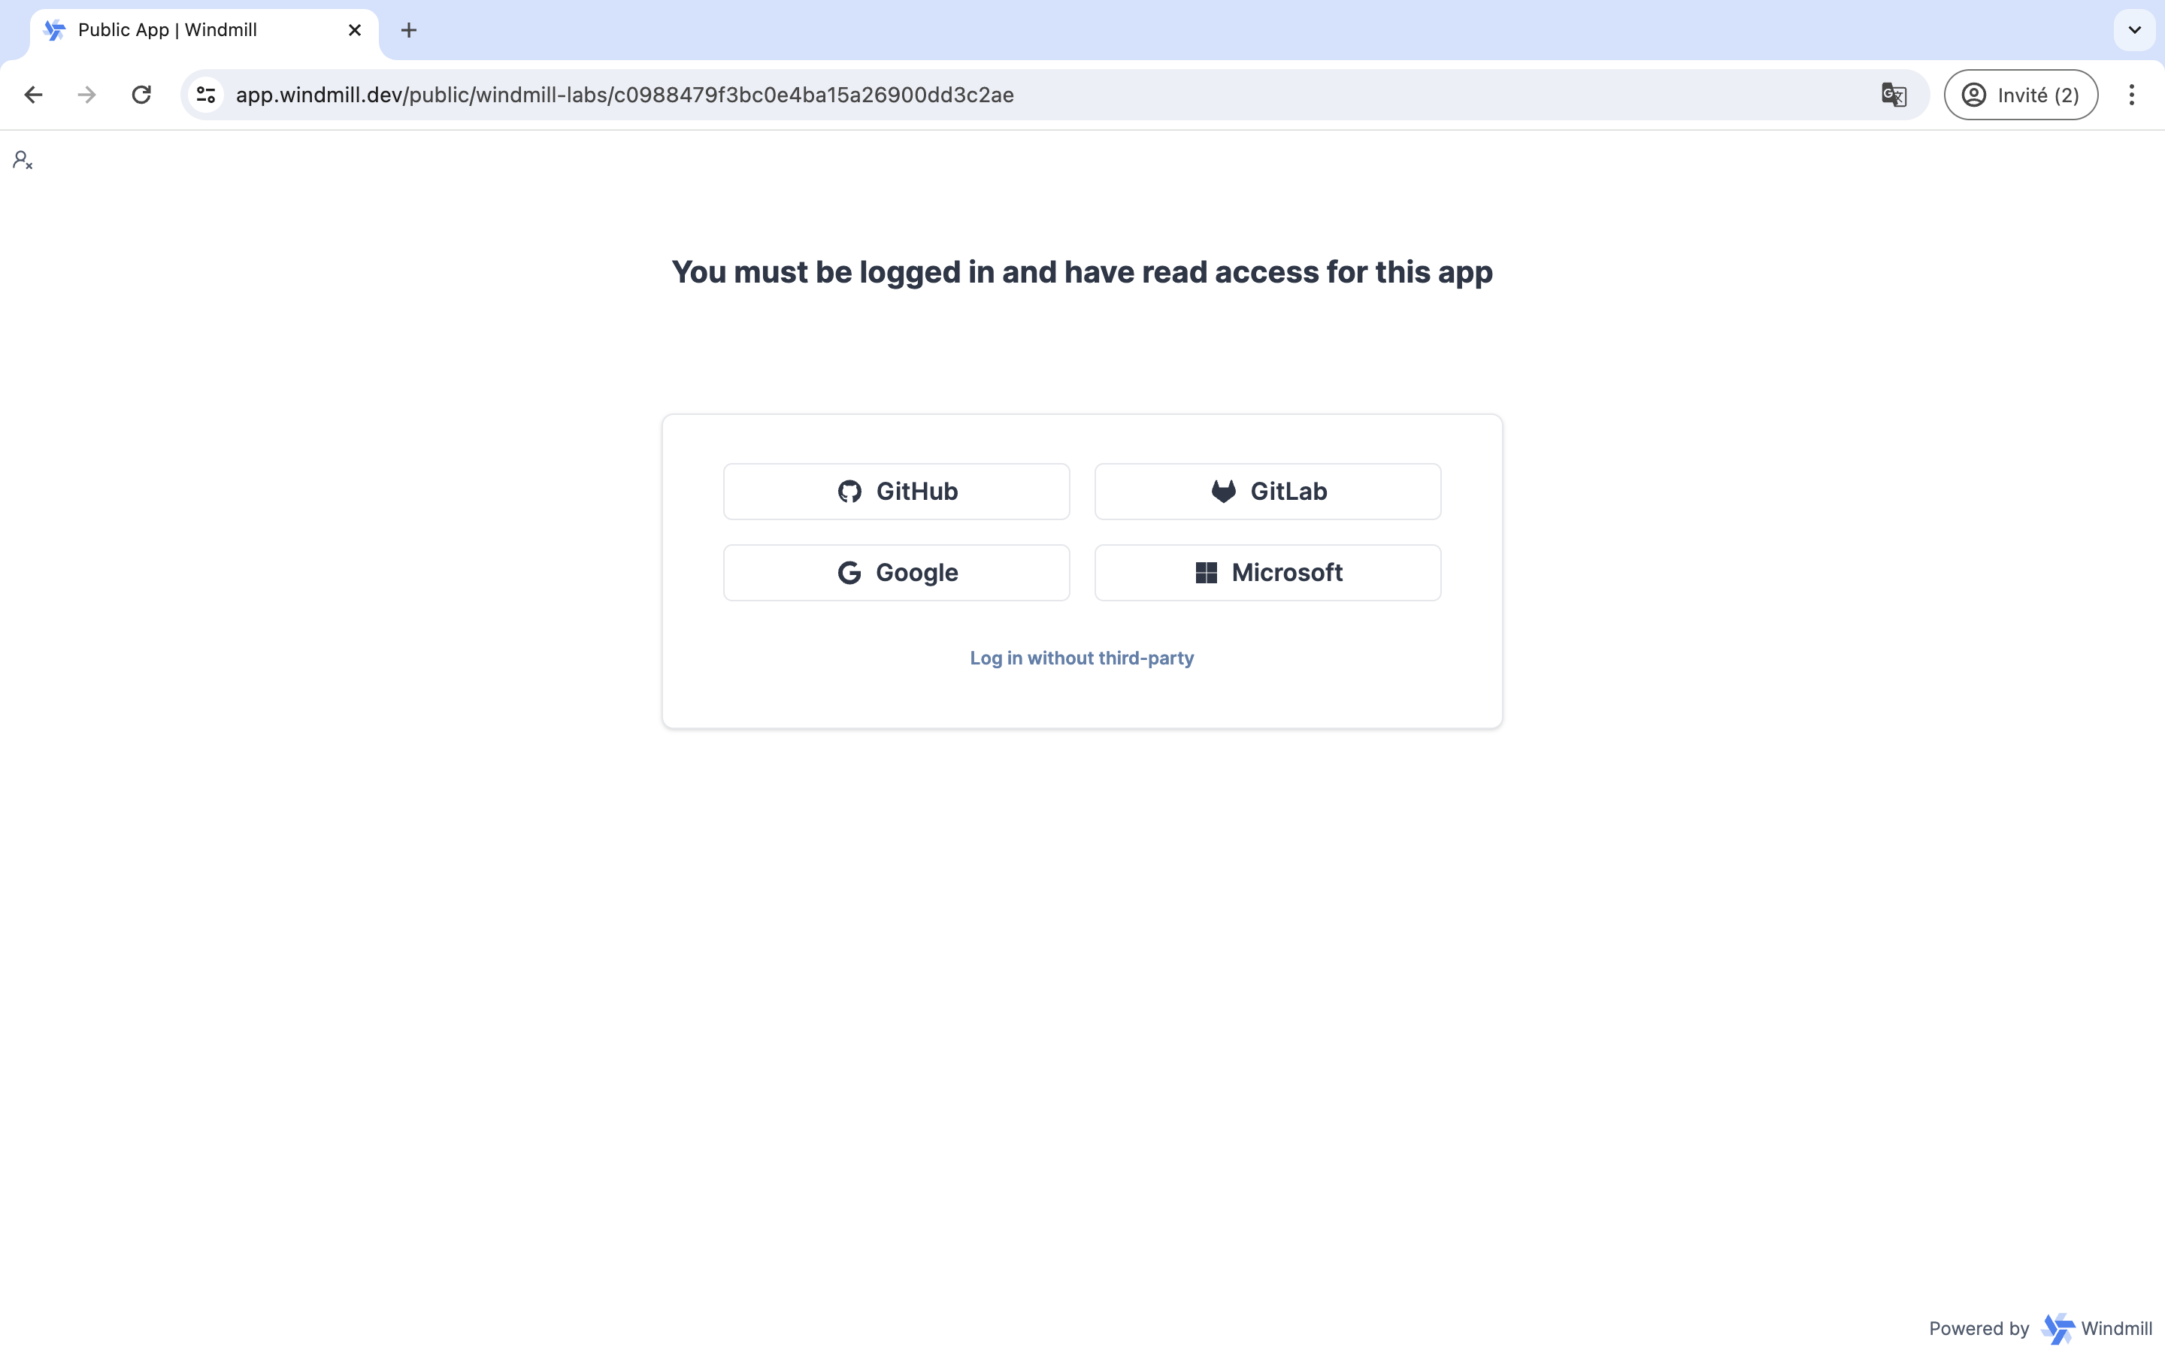Select the Microsoft authentication option

click(x=1267, y=572)
